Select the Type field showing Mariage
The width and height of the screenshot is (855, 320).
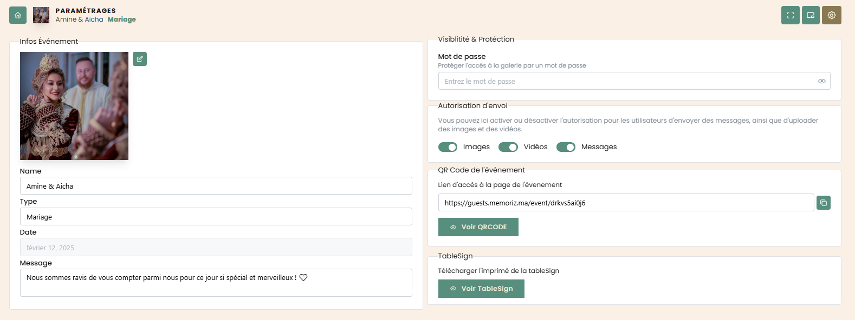pos(216,217)
